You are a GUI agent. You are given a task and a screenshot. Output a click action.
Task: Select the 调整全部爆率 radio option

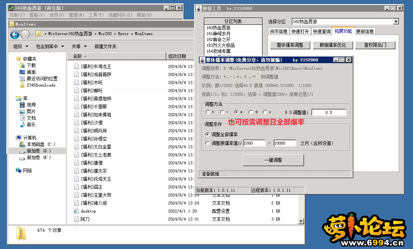pos(208,134)
